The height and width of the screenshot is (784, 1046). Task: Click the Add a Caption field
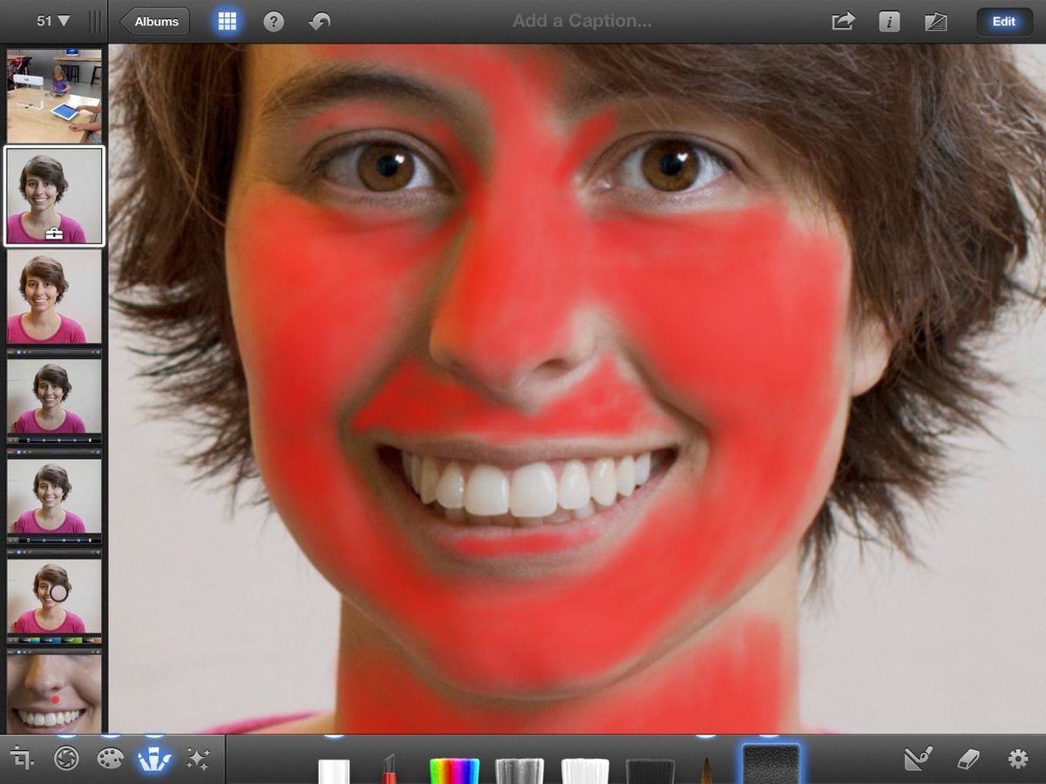581,22
